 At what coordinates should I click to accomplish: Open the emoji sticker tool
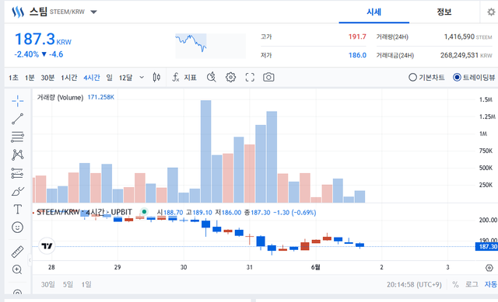17,227
